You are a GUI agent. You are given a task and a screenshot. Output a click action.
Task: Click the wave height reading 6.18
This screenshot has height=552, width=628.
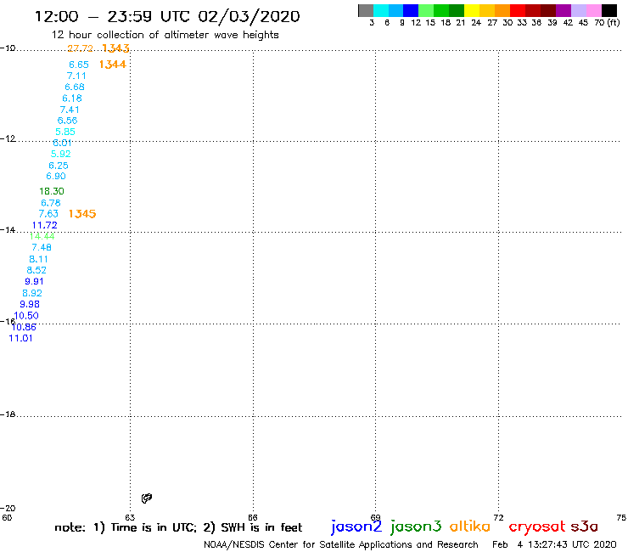(x=72, y=99)
